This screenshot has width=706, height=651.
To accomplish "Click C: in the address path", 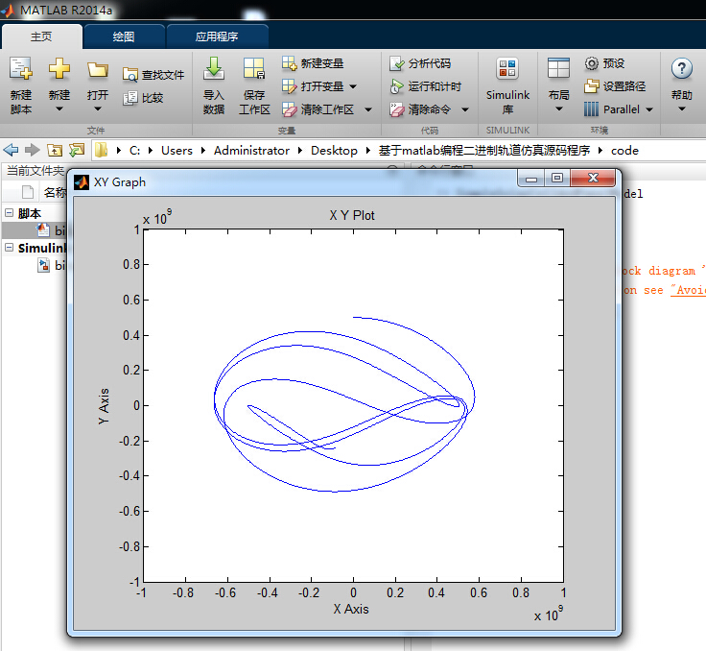I will pyautogui.click(x=134, y=150).
